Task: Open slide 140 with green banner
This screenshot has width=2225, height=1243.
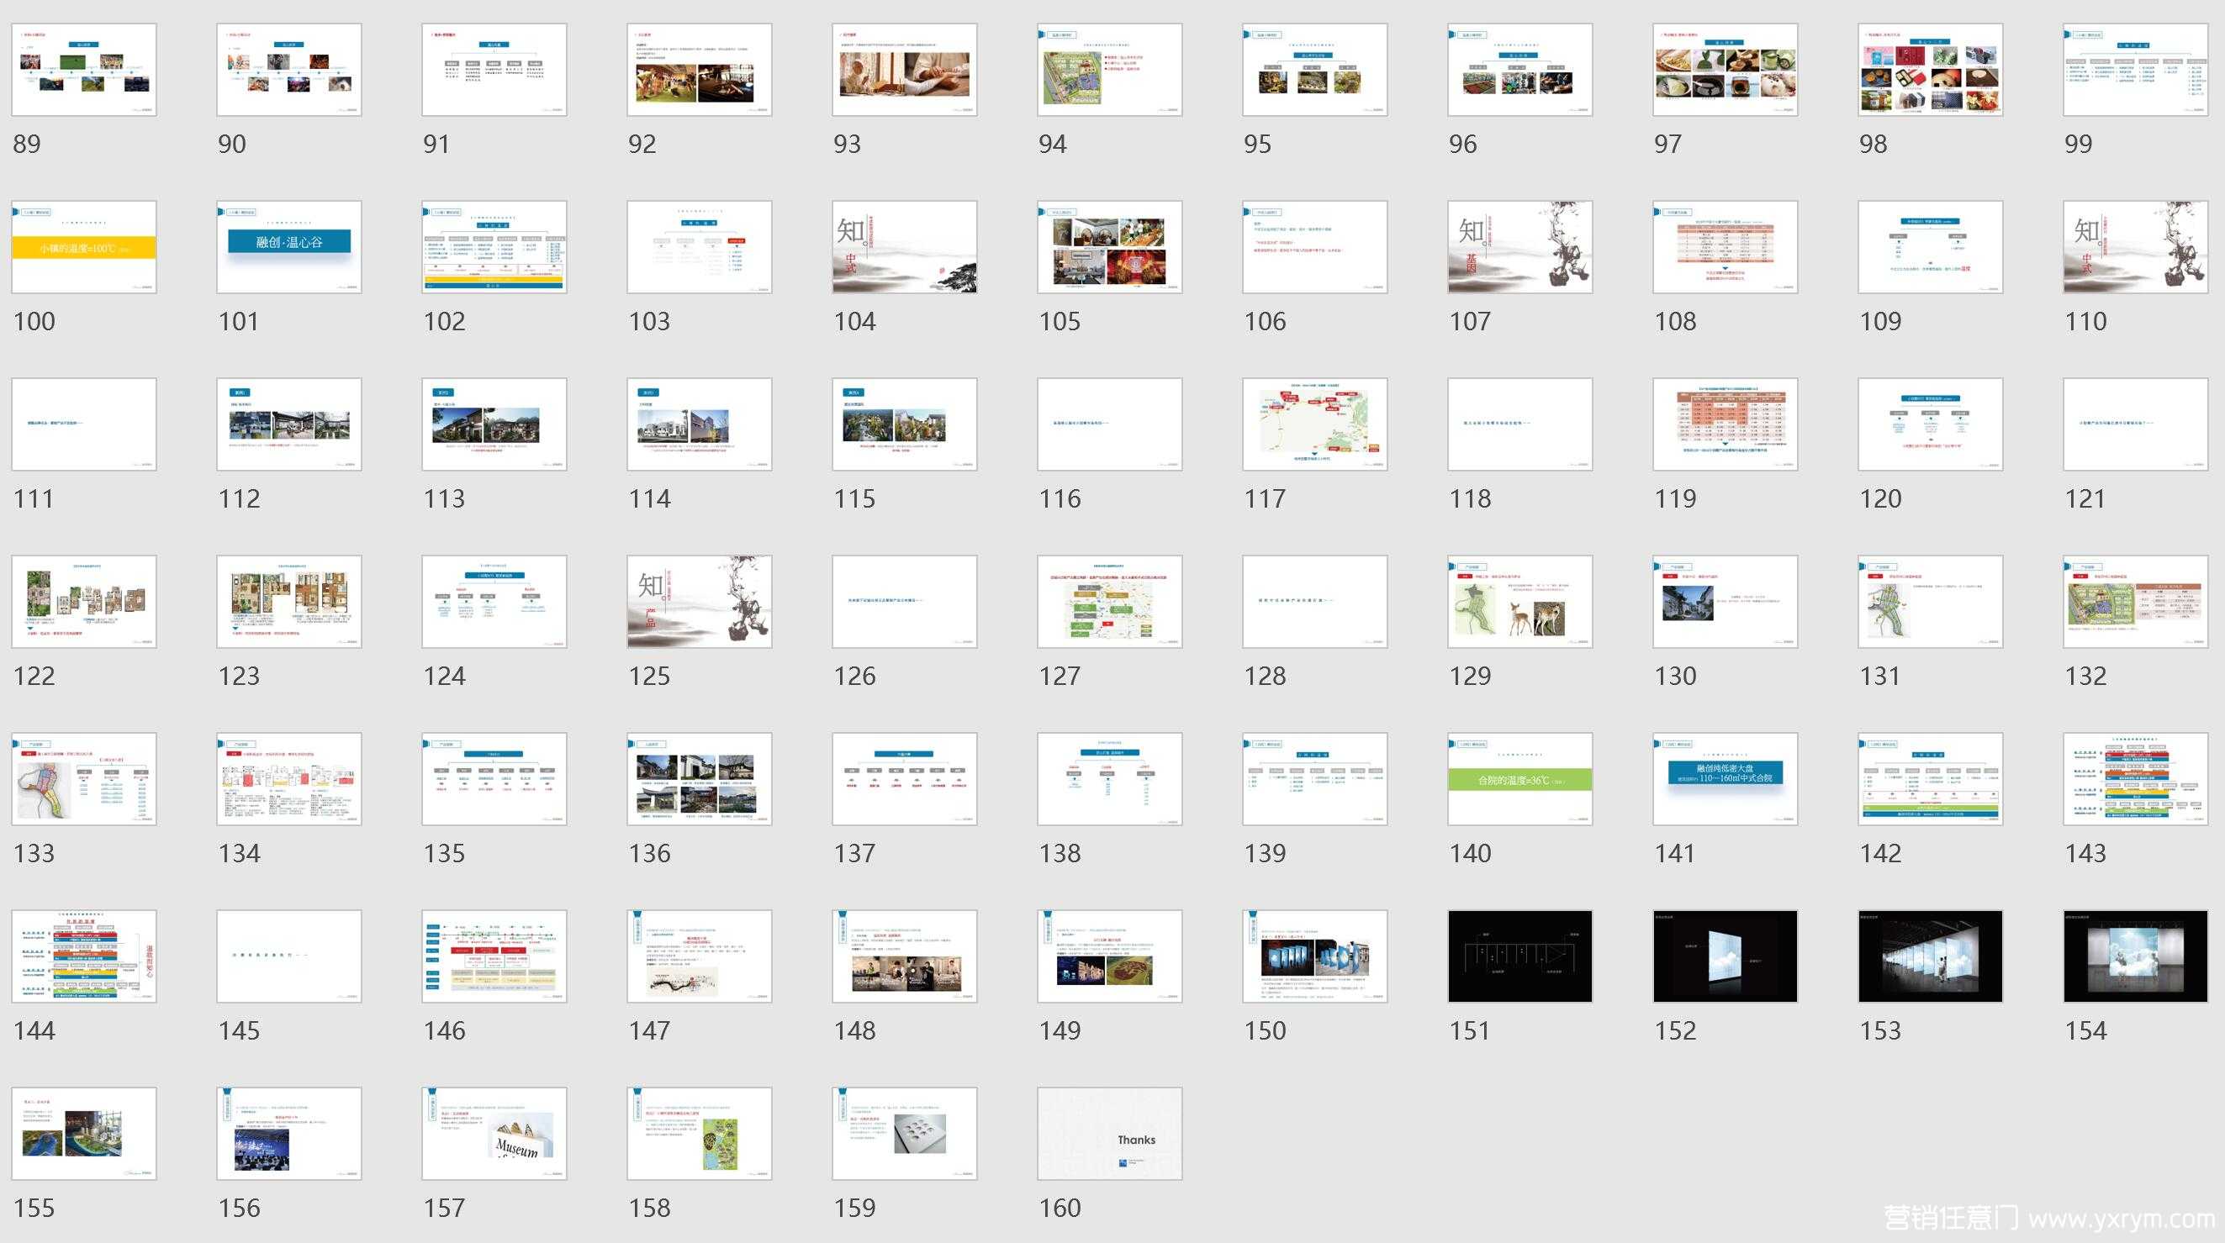Action: pyautogui.click(x=1520, y=779)
